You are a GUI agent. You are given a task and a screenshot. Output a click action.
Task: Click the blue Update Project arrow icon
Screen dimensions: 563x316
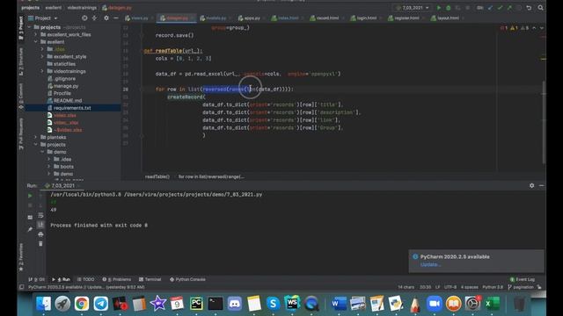(x=490, y=8)
